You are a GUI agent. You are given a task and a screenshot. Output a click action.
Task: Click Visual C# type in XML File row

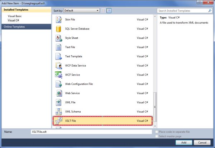coord(142,102)
